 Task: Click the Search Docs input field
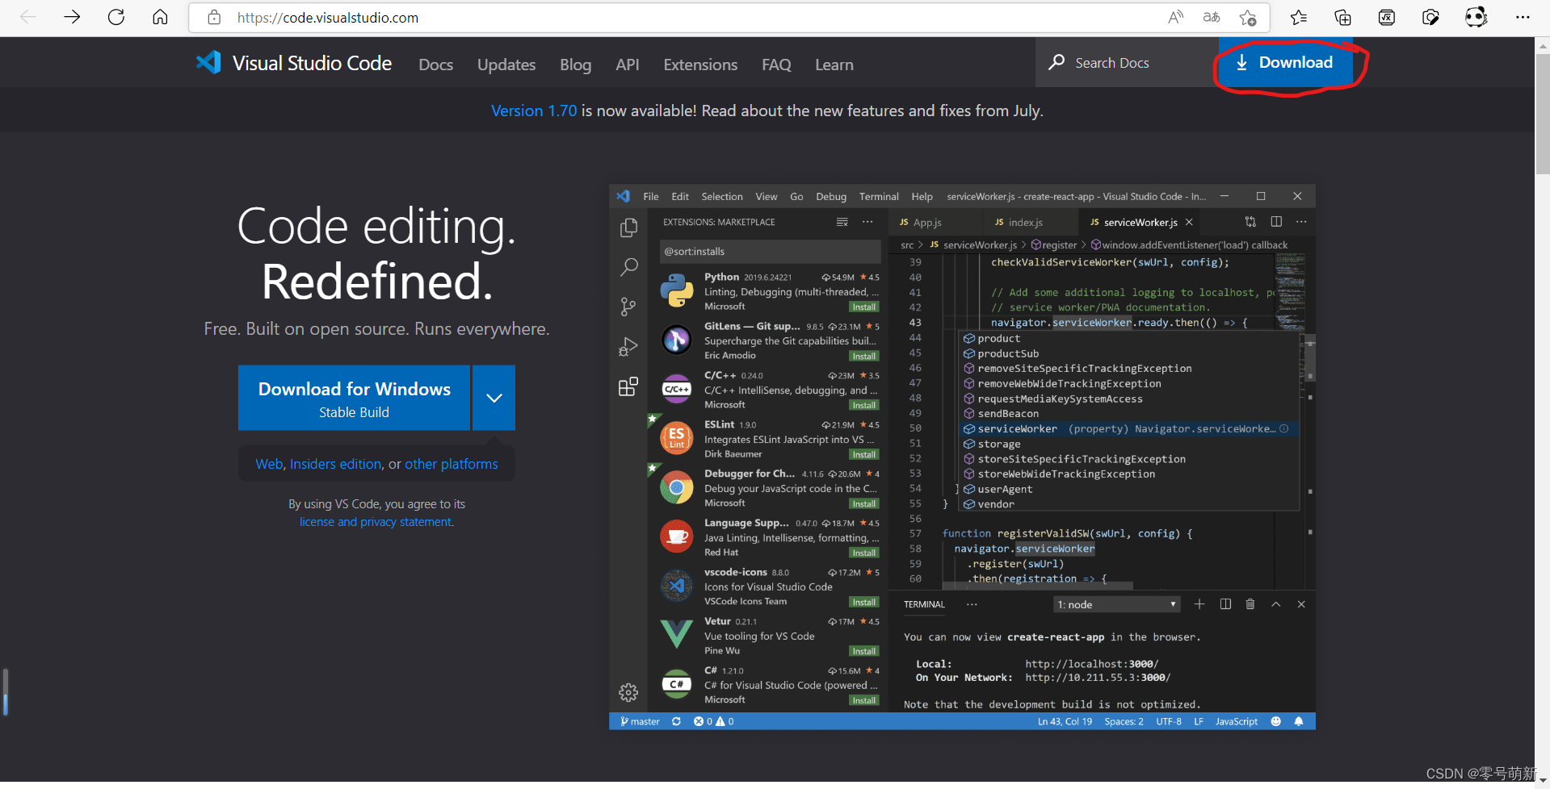point(1126,62)
